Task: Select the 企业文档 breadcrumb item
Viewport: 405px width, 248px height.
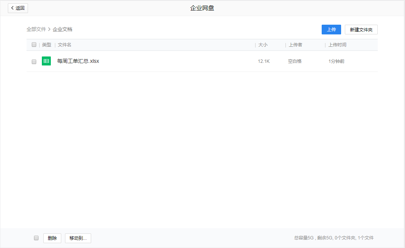Action: pyautogui.click(x=62, y=29)
